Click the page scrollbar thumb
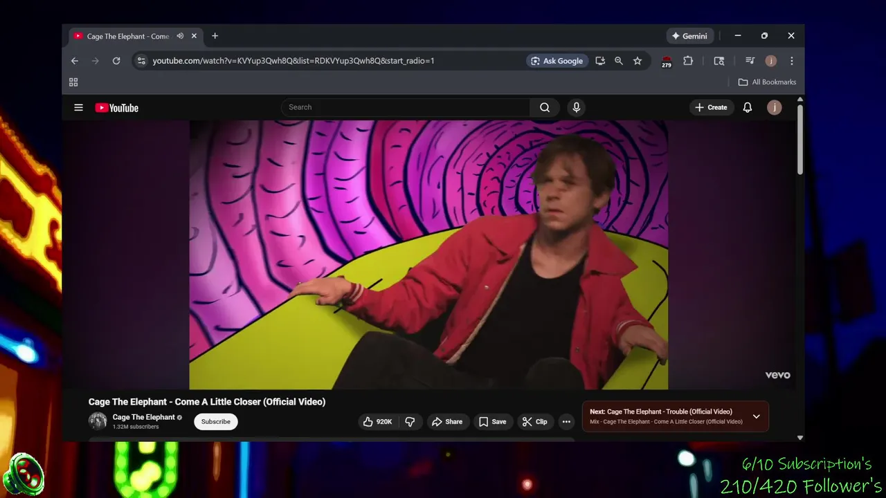The height and width of the screenshot is (498, 886). click(800, 140)
